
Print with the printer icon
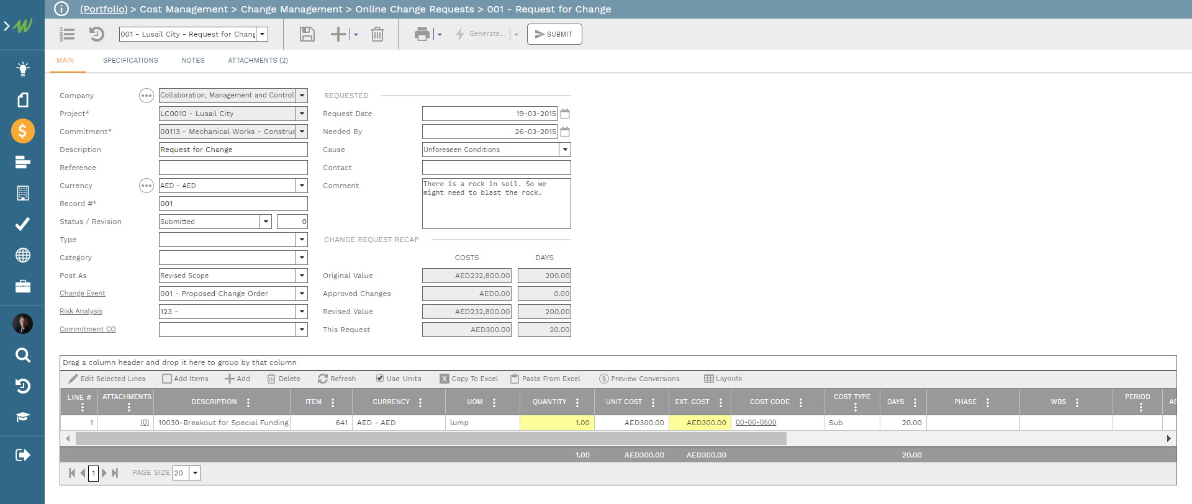click(x=422, y=34)
